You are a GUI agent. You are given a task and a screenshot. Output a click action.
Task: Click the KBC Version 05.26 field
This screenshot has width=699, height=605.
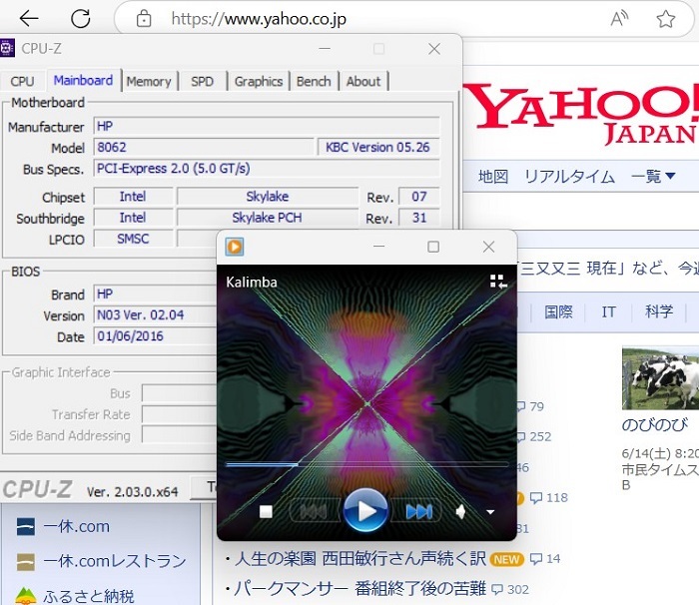(x=378, y=147)
